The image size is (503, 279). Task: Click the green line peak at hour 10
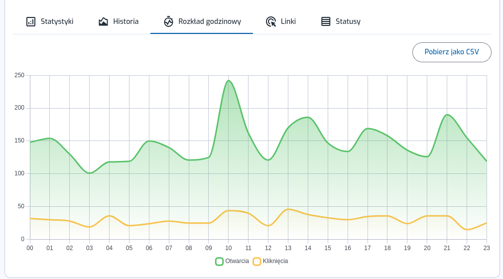click(x=229, y=81)
